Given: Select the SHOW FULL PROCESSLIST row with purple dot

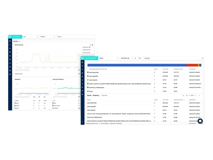Looking at the screenshot, I should point(144,87).
